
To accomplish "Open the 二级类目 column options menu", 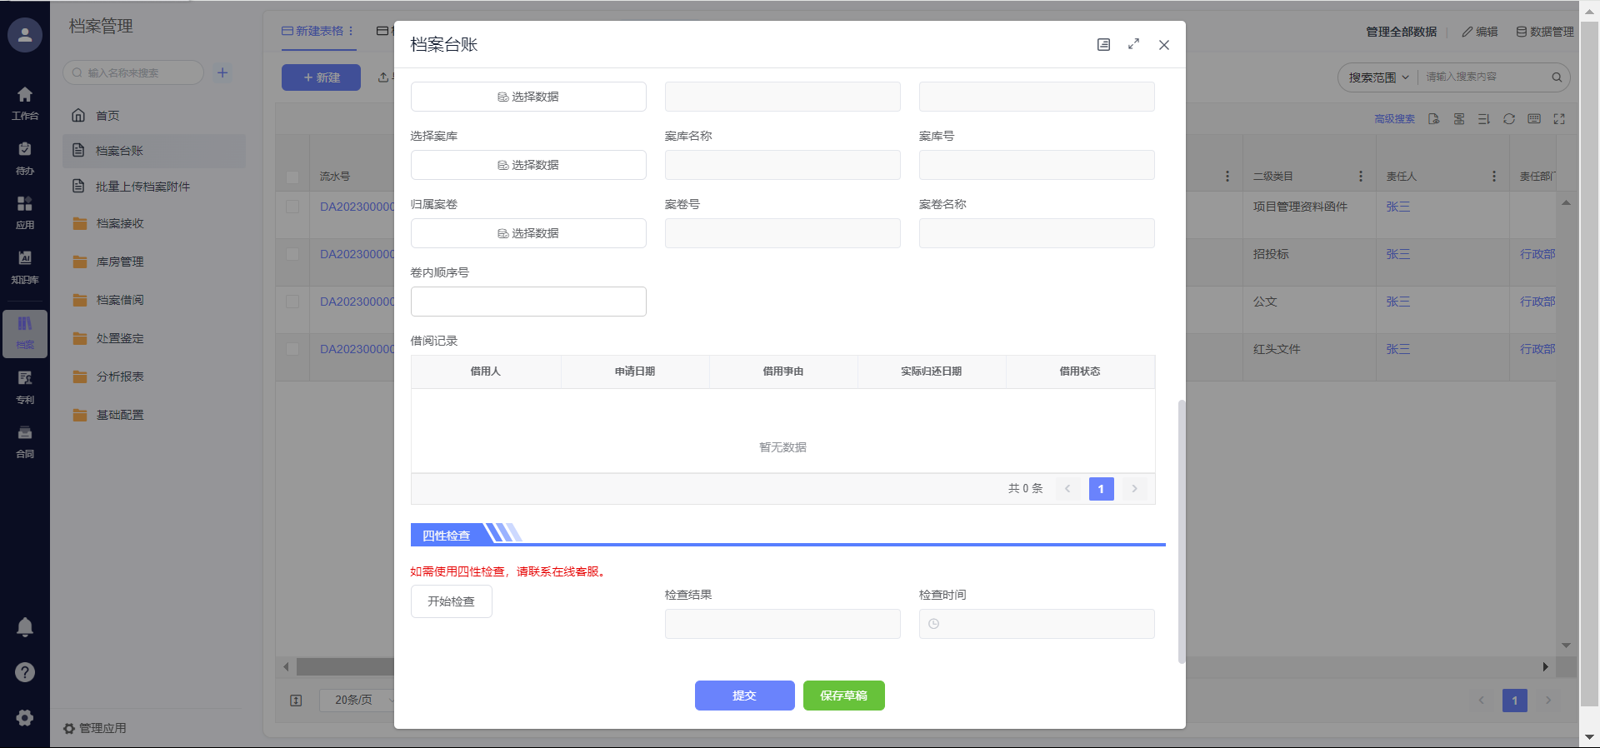I will (x=1360, y=177).
